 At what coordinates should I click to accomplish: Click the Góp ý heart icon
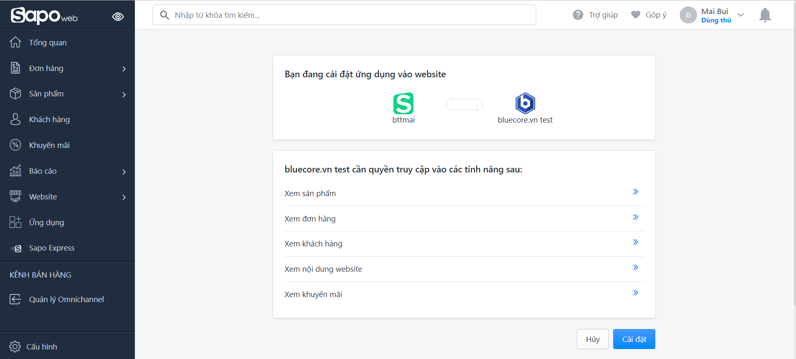click(635, 15)
